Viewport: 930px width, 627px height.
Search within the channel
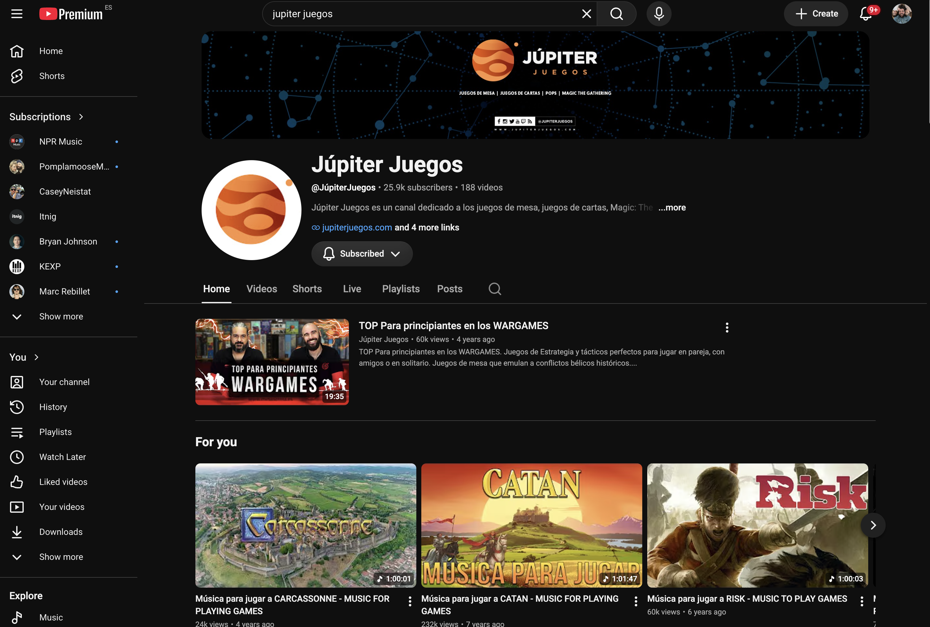(x=495, y=289)
